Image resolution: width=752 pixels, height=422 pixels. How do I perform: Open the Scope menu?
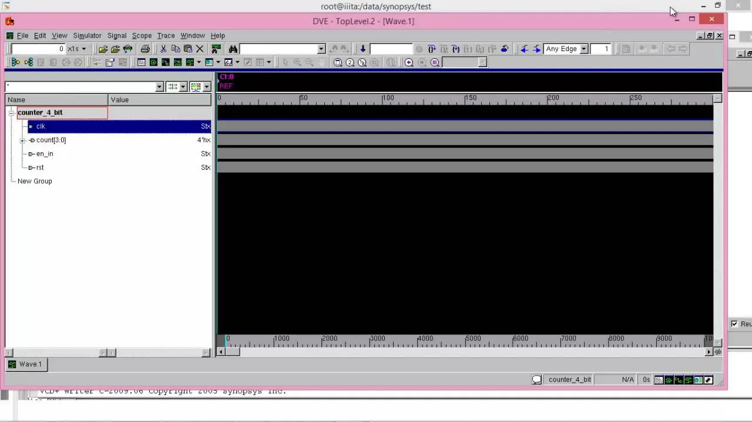point(142,35)
